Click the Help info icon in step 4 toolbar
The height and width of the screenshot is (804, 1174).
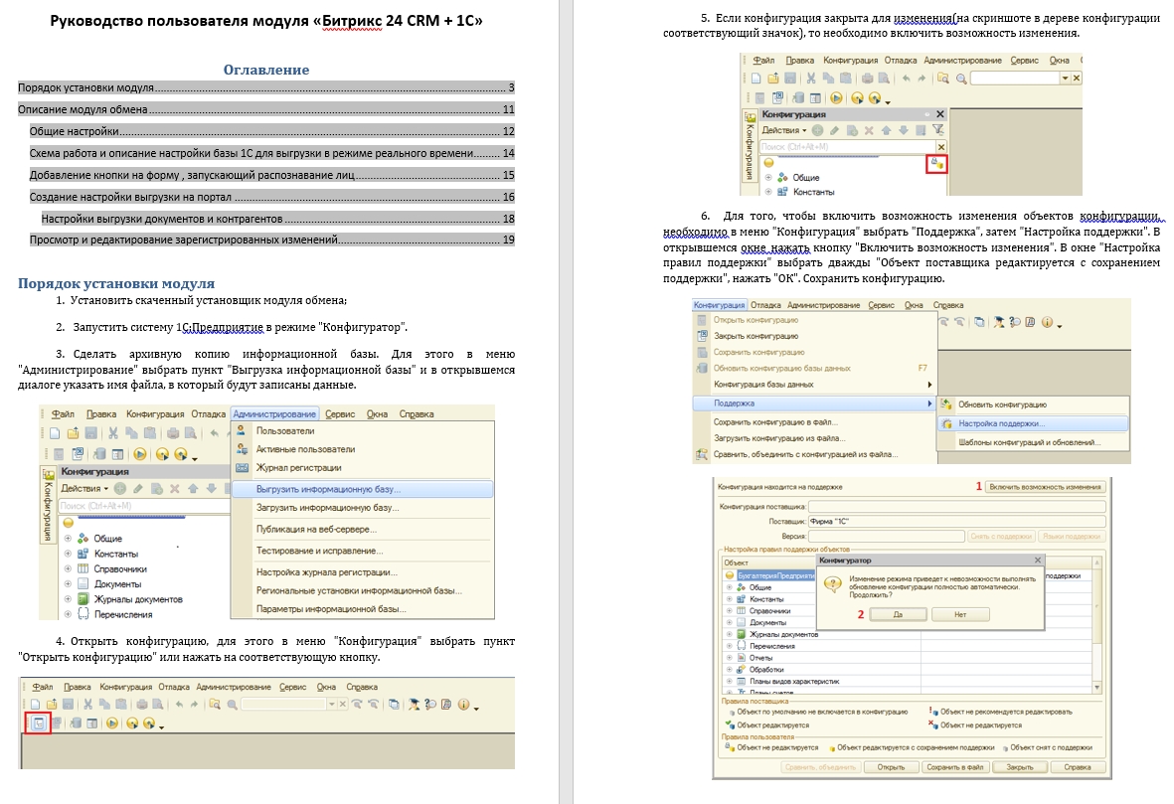point(463,705)
